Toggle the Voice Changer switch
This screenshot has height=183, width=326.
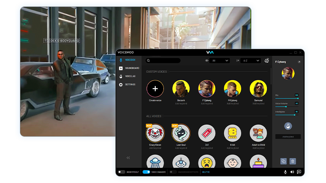pos(146,172)
